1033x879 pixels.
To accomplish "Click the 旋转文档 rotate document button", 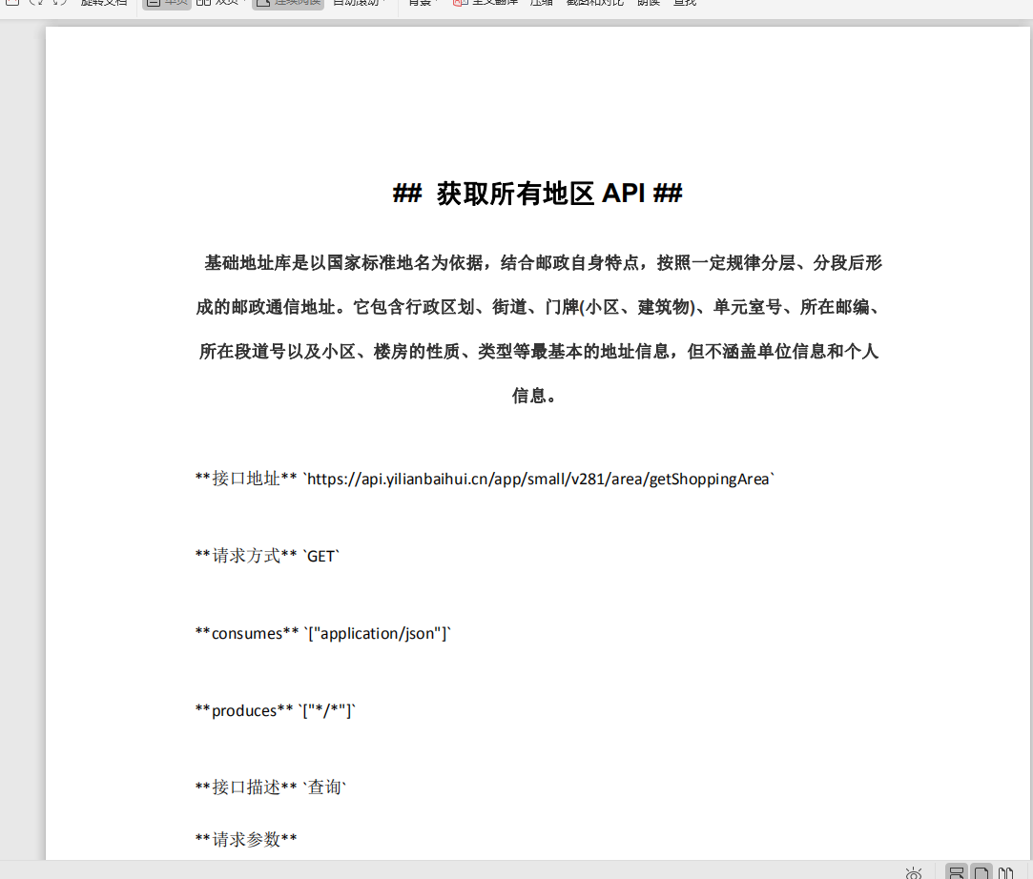I will [x=103, y=3].
